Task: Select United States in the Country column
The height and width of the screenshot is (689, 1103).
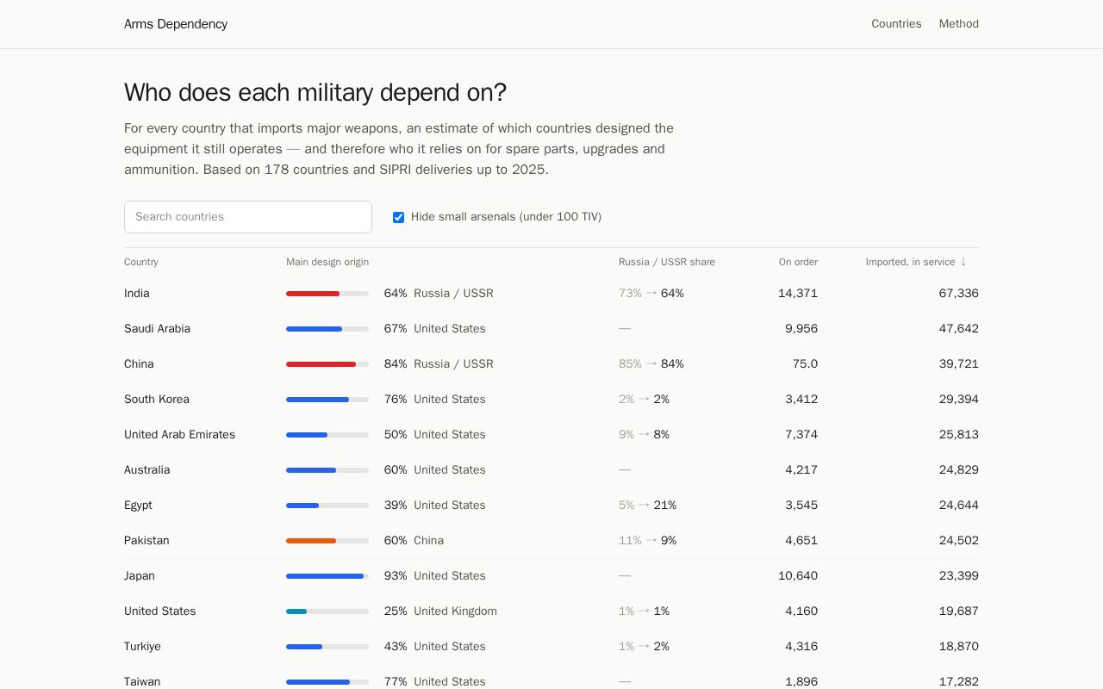Action: pos(160,611)
